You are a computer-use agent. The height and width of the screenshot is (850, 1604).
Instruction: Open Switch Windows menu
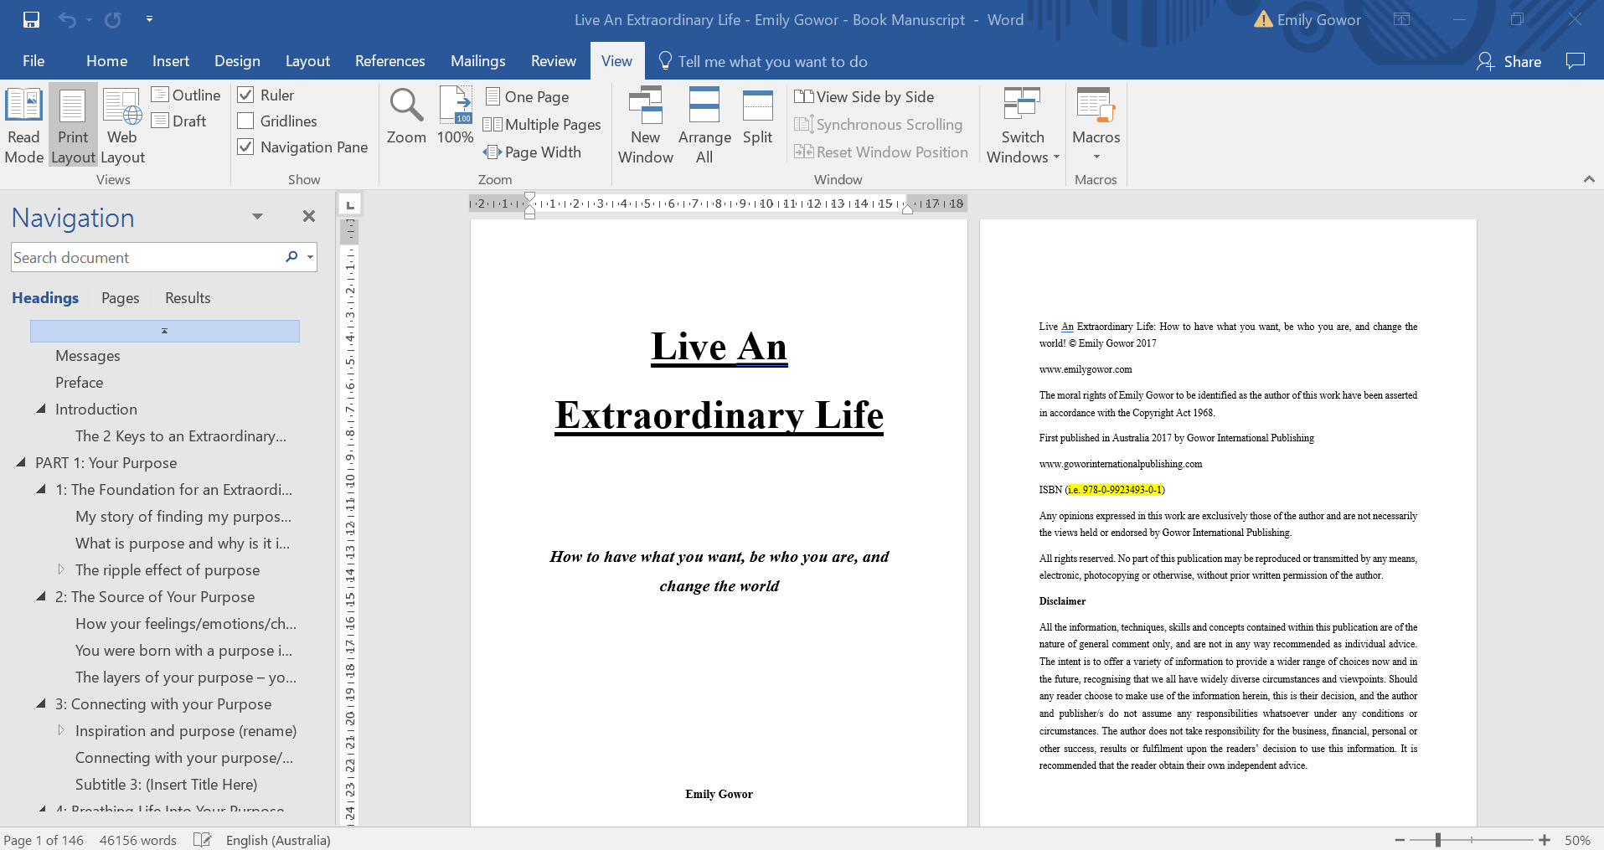1023,126
